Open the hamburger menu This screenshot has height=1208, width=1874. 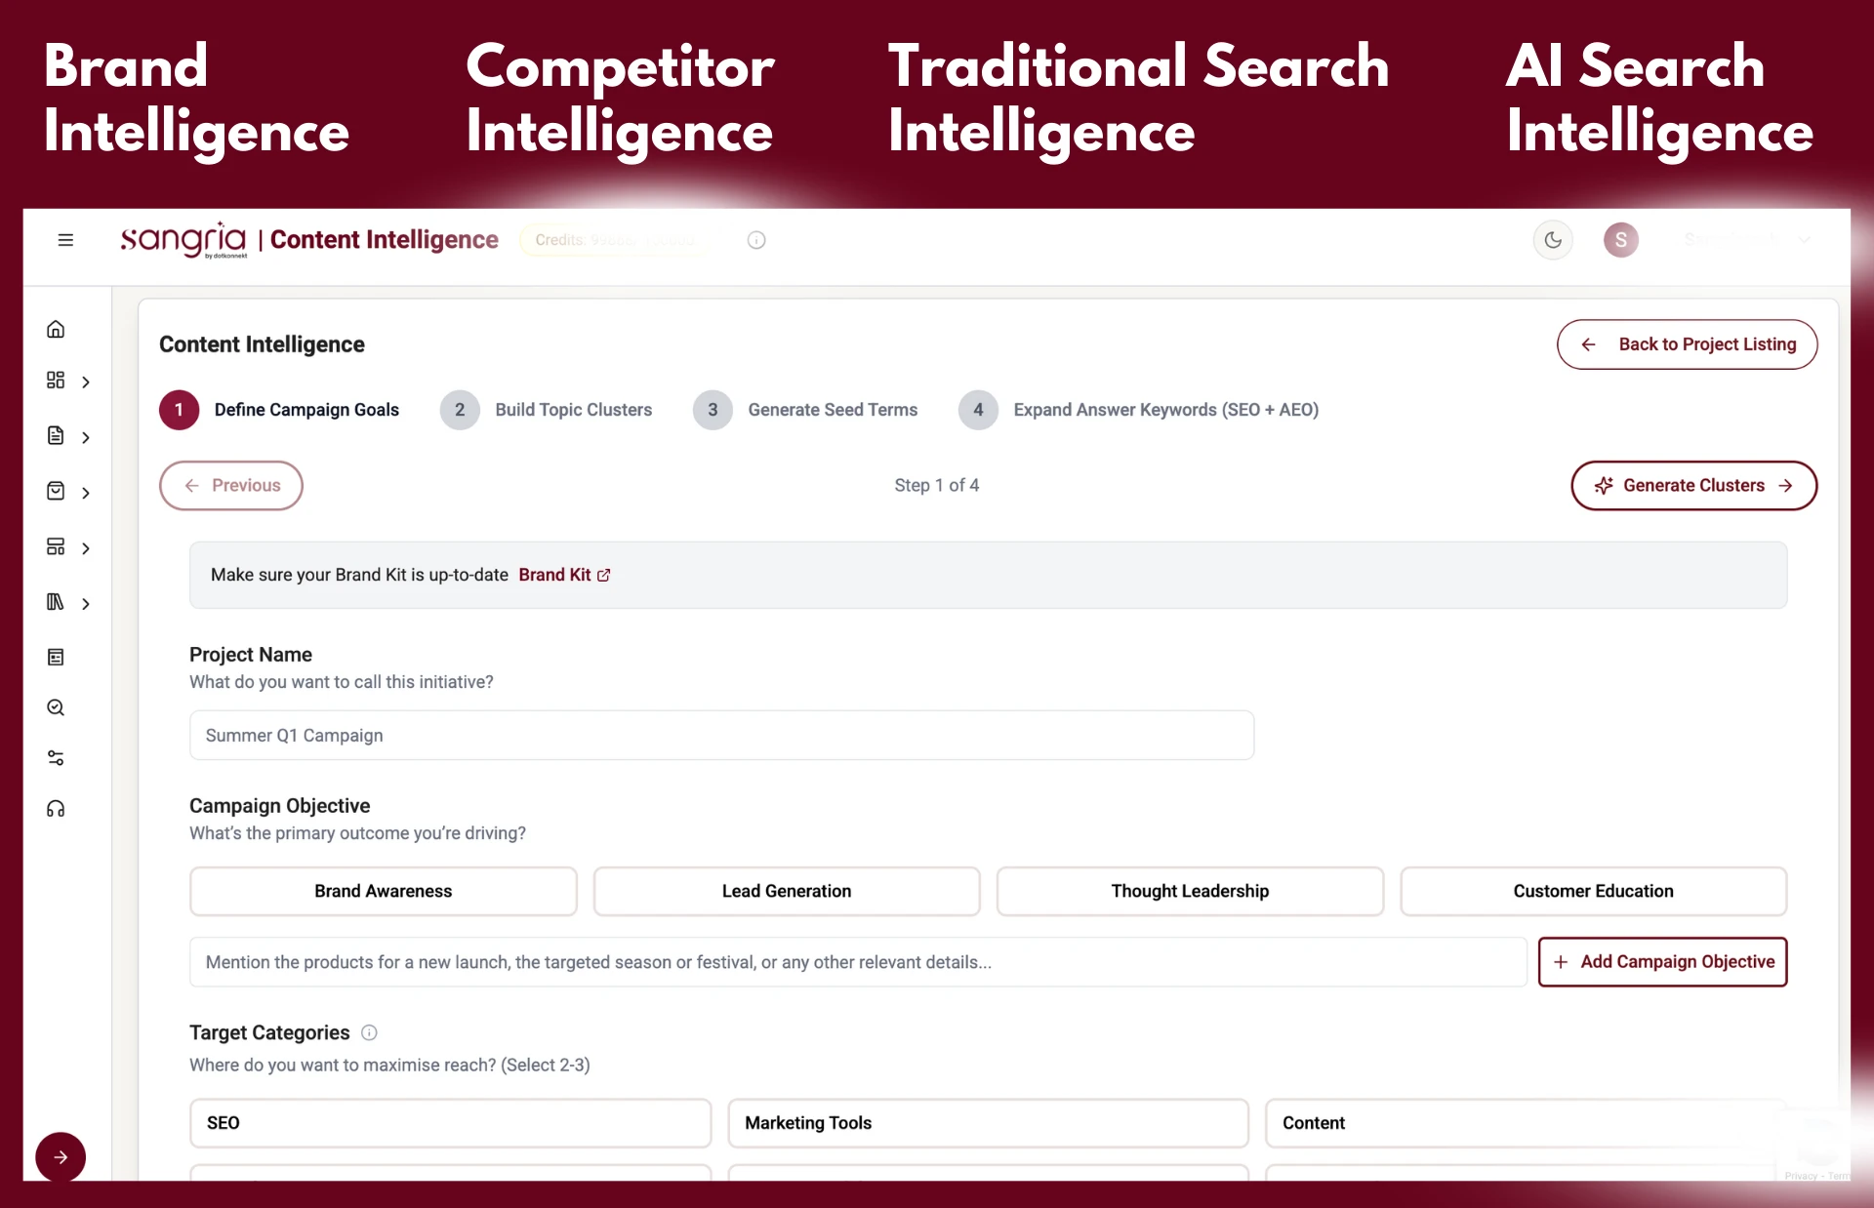65,239
